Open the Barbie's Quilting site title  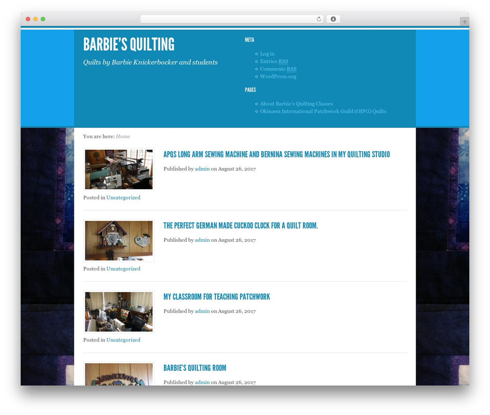[129, 44]
